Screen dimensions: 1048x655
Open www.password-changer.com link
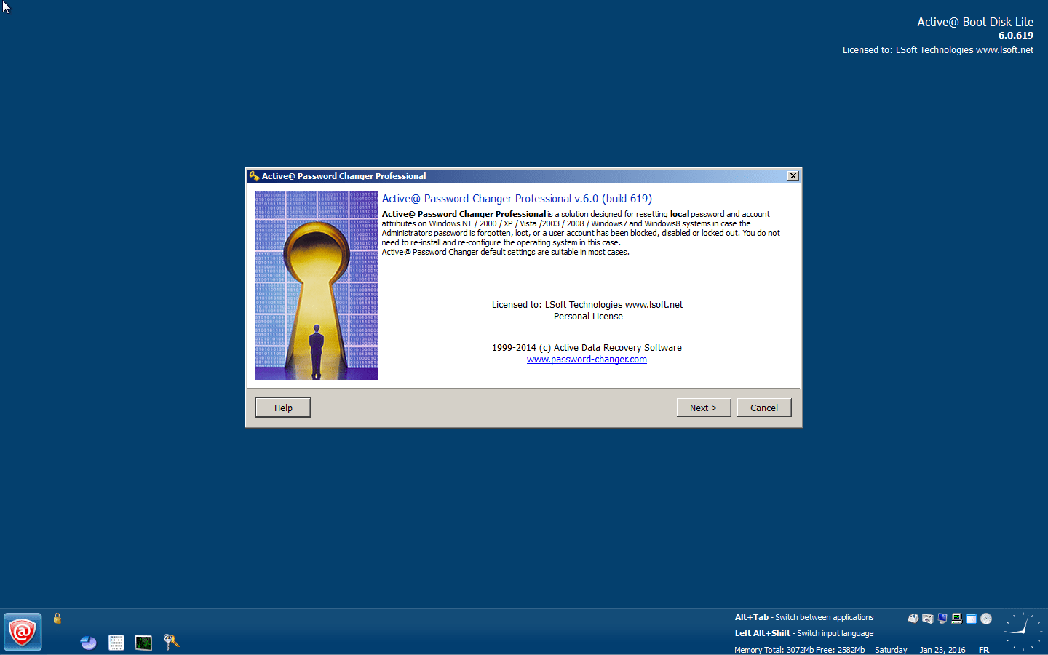(587, 360)
